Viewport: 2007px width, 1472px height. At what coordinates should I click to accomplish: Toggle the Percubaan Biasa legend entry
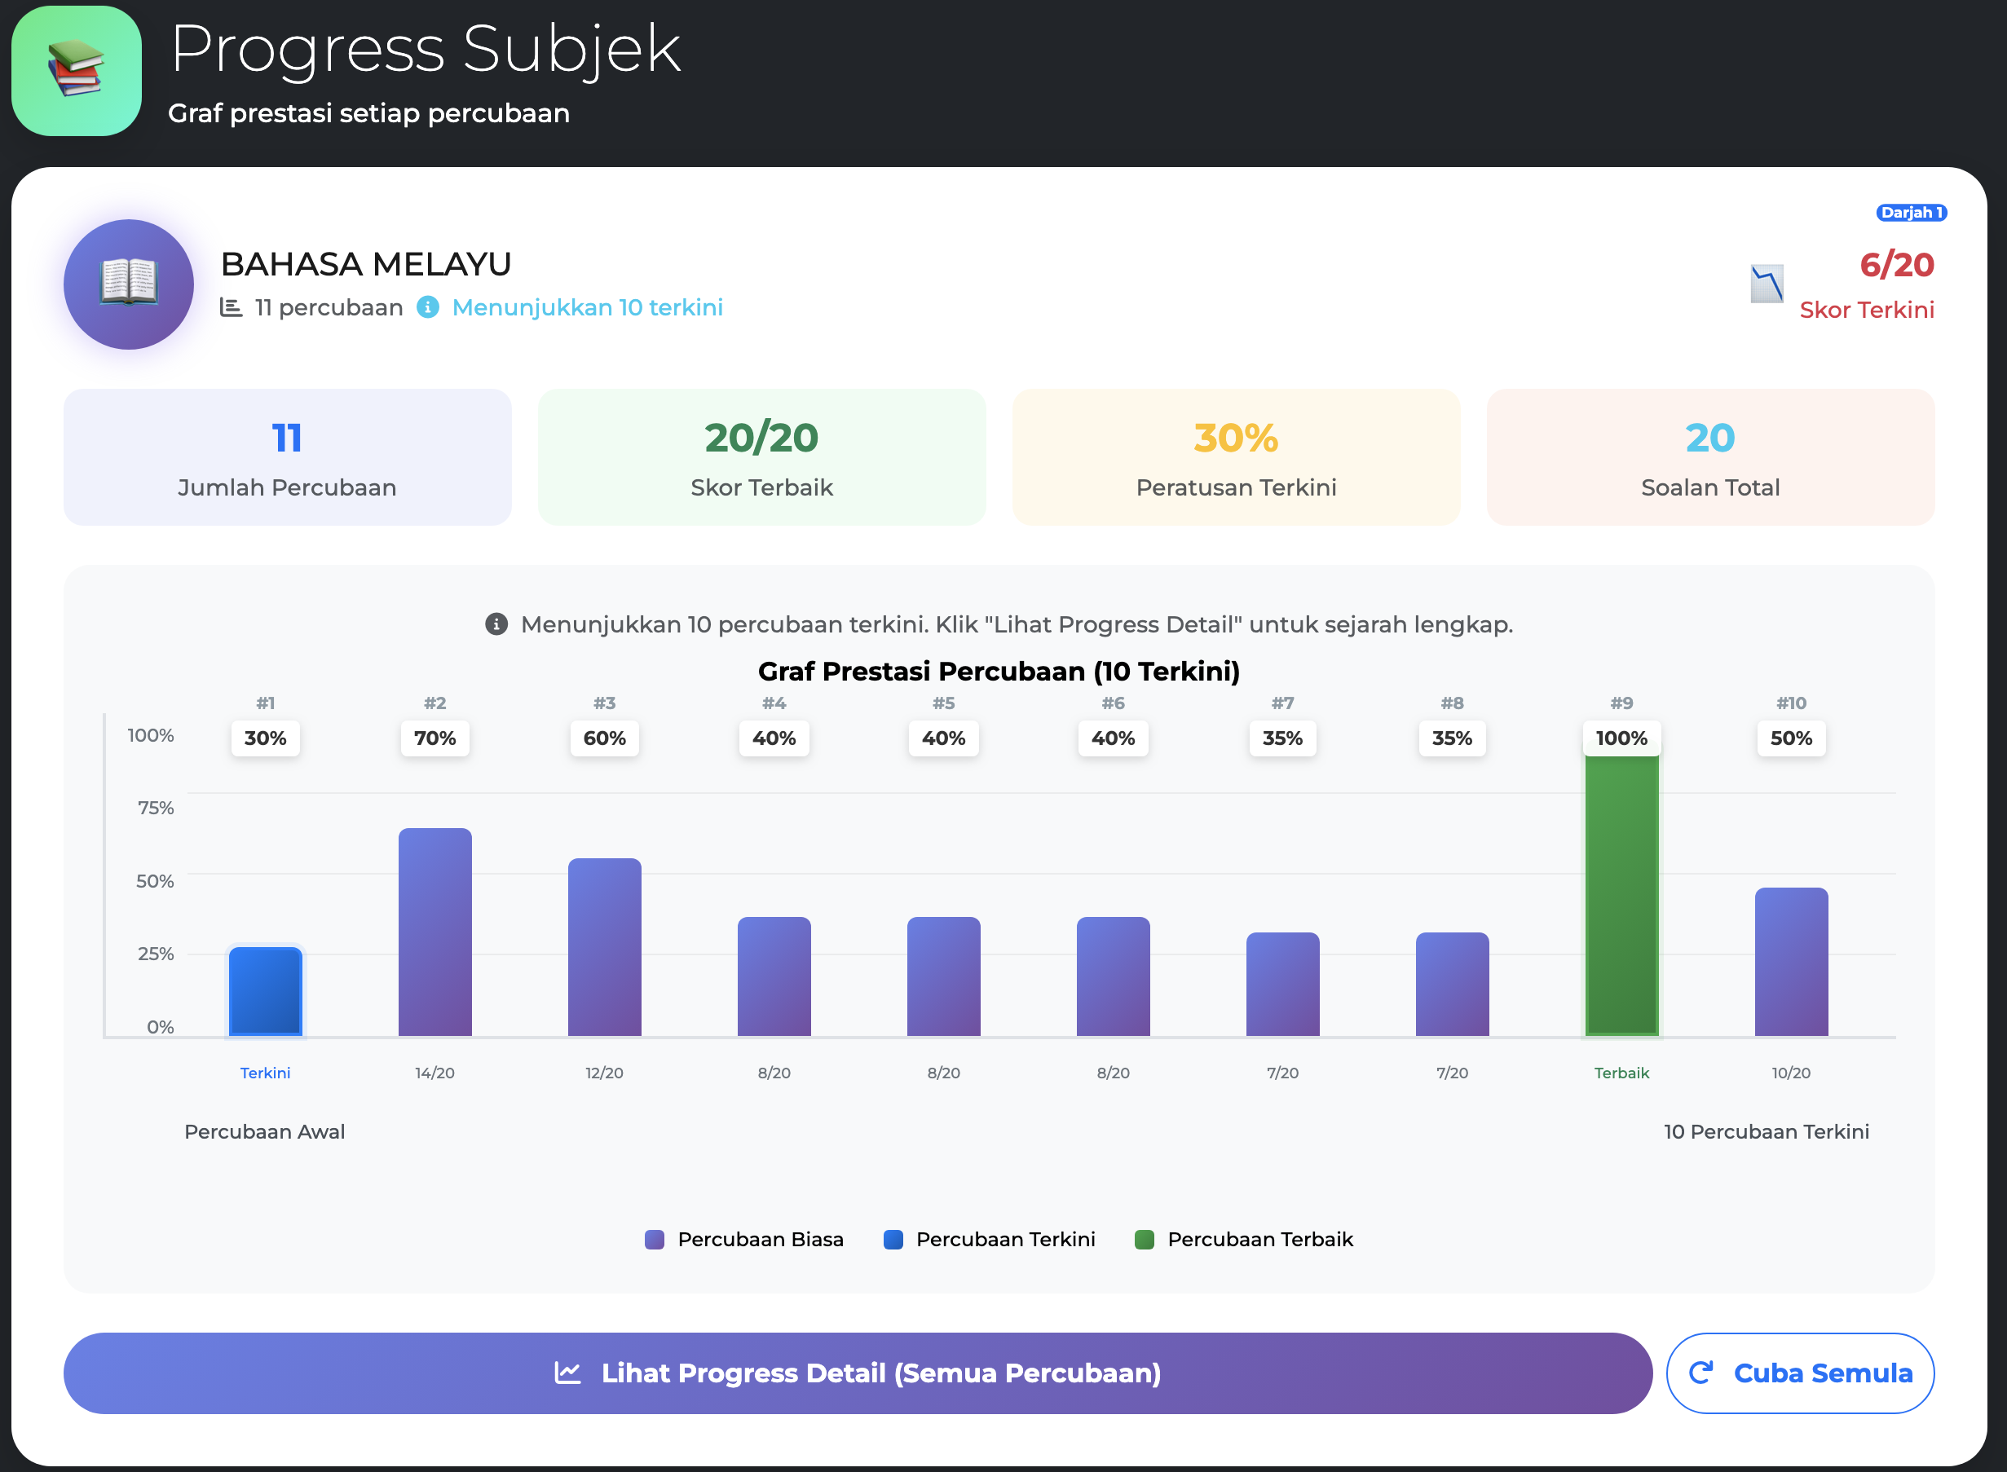tap(745, 1239)
